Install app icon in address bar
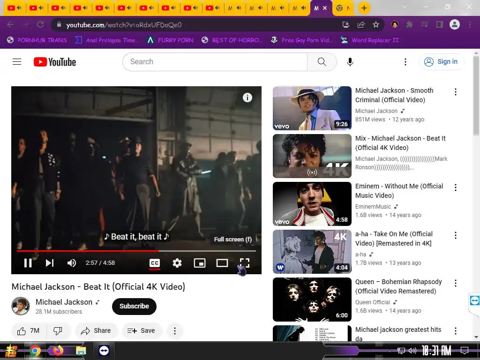 tap(345, 24)
